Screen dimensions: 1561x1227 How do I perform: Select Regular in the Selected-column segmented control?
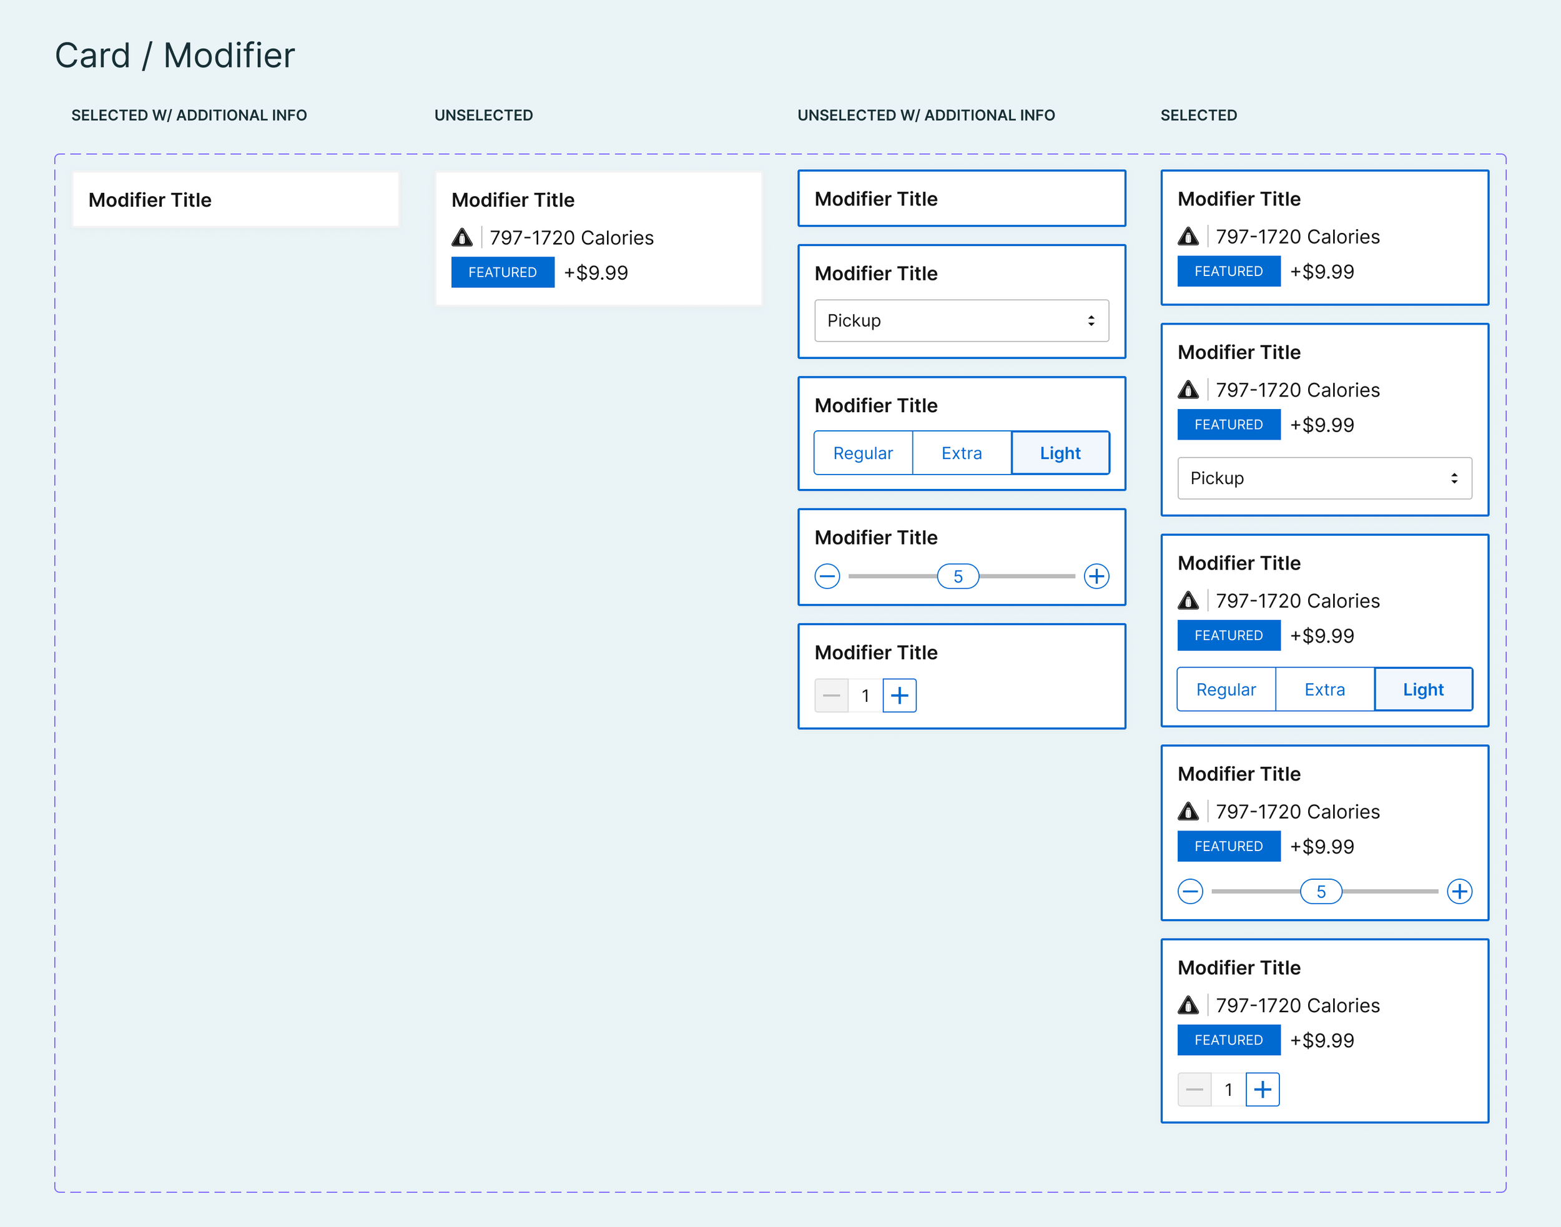click(1226, 689)
